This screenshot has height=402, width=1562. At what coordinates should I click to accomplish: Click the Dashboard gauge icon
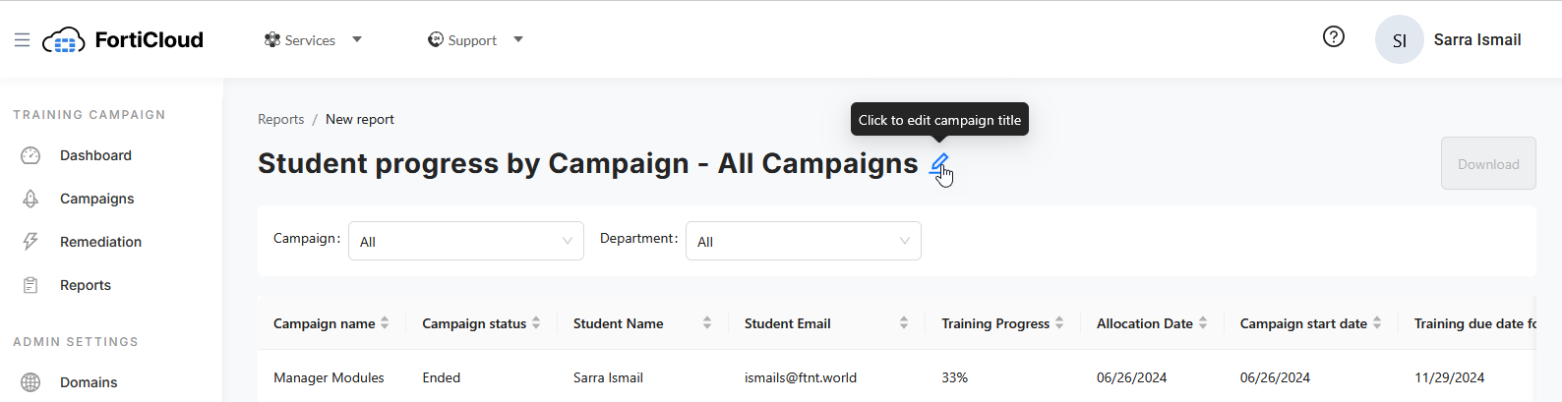pyautogui.click(x=30, y=155)
